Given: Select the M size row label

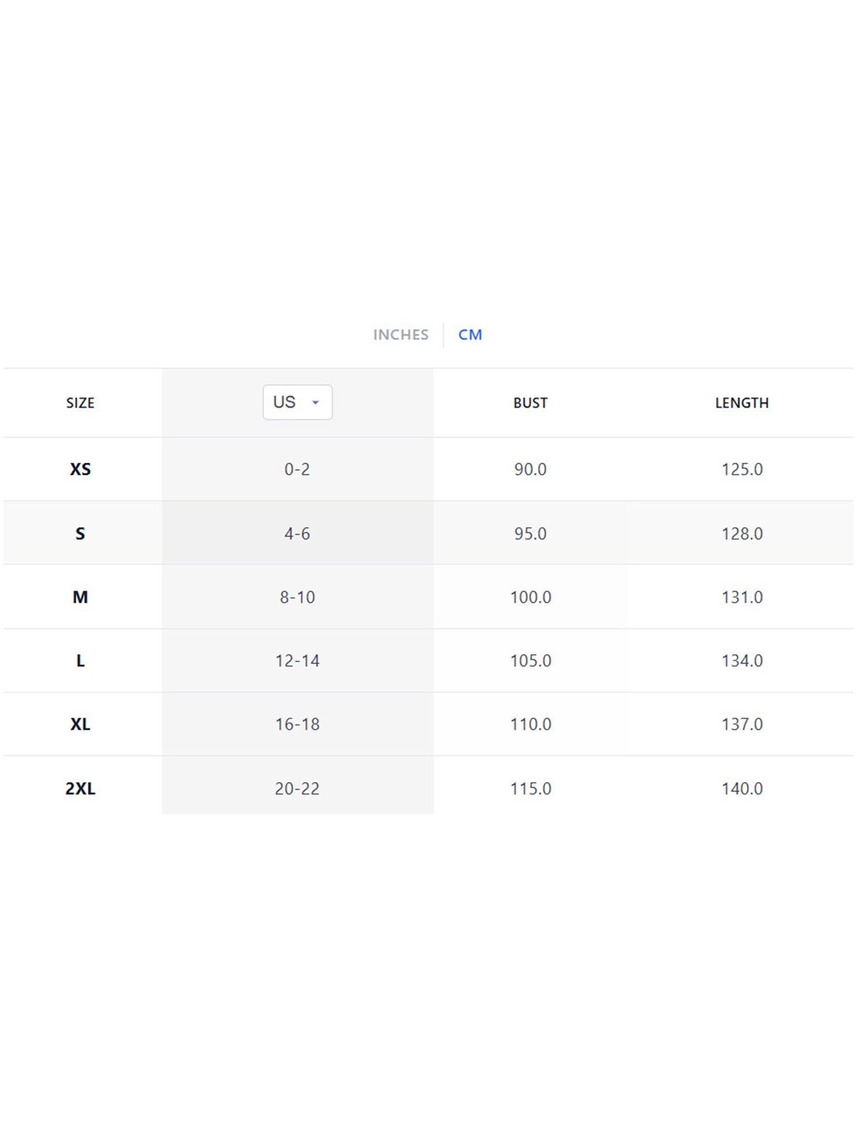Looking at the screenshot, I should coord(80,597).
